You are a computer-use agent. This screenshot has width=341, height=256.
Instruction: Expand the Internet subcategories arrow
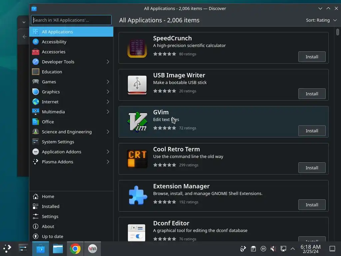point(108,102)
